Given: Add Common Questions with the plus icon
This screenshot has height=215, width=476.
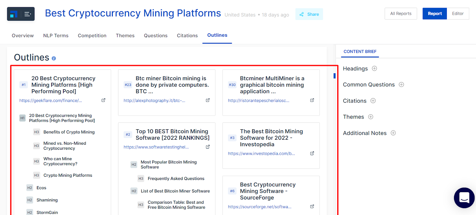Looking at the screenshot, I should 401,85.
